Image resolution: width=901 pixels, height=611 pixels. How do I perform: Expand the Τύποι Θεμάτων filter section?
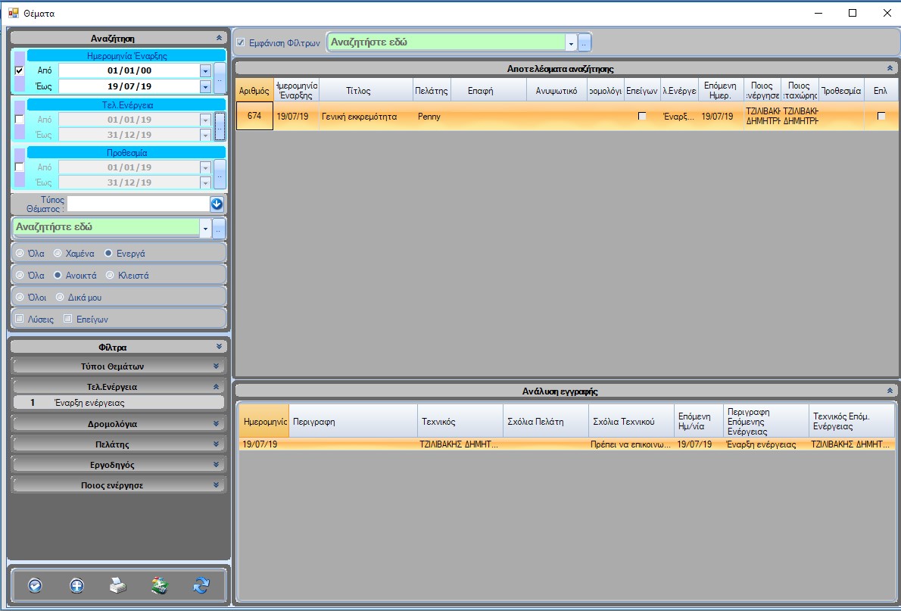pos(217,366)
